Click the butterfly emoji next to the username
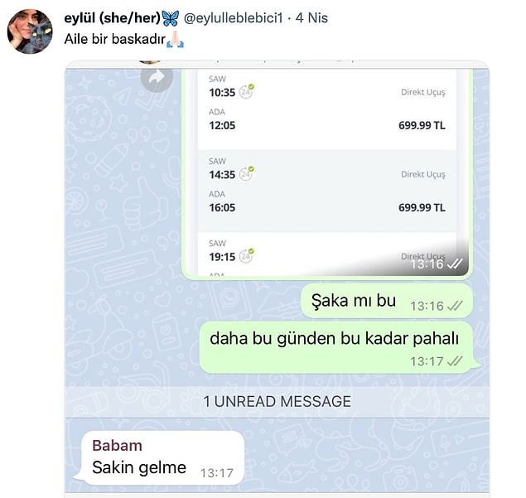Screen dimensions: 526x498 pyautogui.click(x=171, y=18)
